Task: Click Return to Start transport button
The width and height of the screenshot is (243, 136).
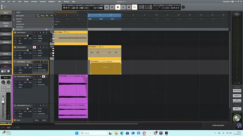Action: (106, 7)
